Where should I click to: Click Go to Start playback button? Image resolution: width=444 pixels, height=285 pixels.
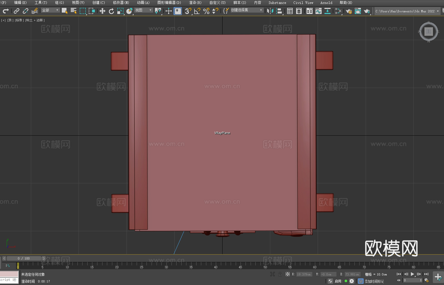click(x=399, y=274)
